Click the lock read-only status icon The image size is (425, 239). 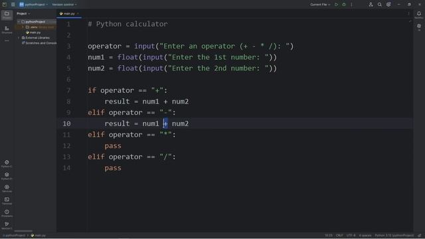(420, 236)
